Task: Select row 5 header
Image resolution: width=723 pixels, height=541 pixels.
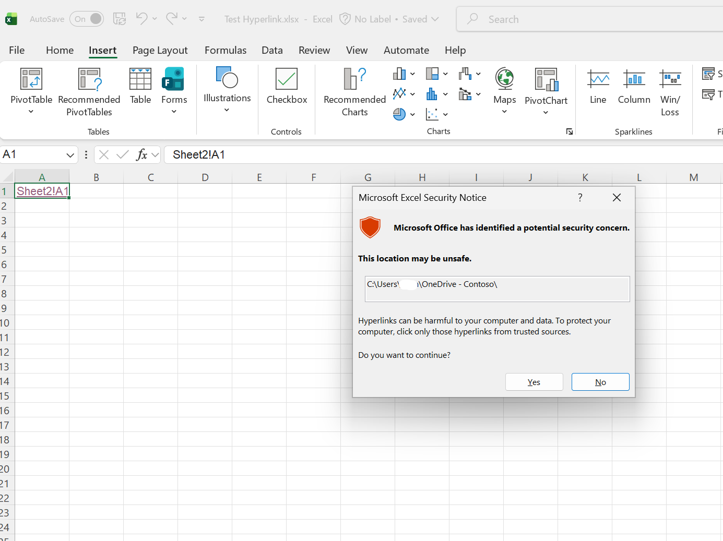Action: click(4, 249)
